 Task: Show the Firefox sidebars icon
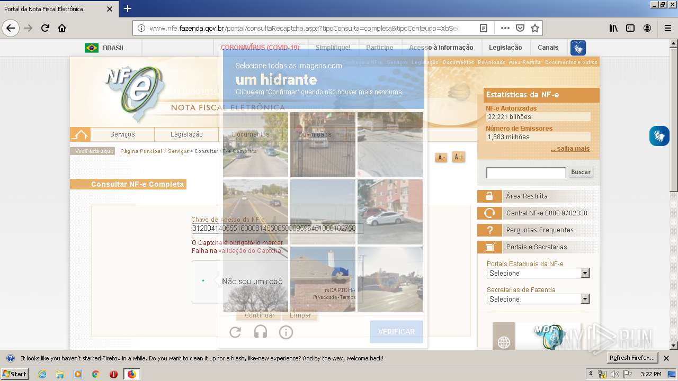(x=630, y=28)
